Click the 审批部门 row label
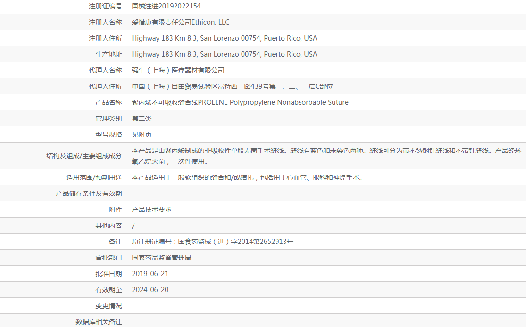This screenshot has height=327, width=526. (109, 258)
